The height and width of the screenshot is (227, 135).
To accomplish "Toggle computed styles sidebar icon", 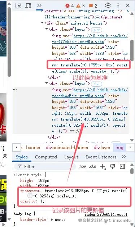I will (122, 166).
